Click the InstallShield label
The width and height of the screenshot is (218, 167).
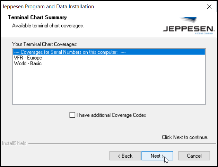14,143
